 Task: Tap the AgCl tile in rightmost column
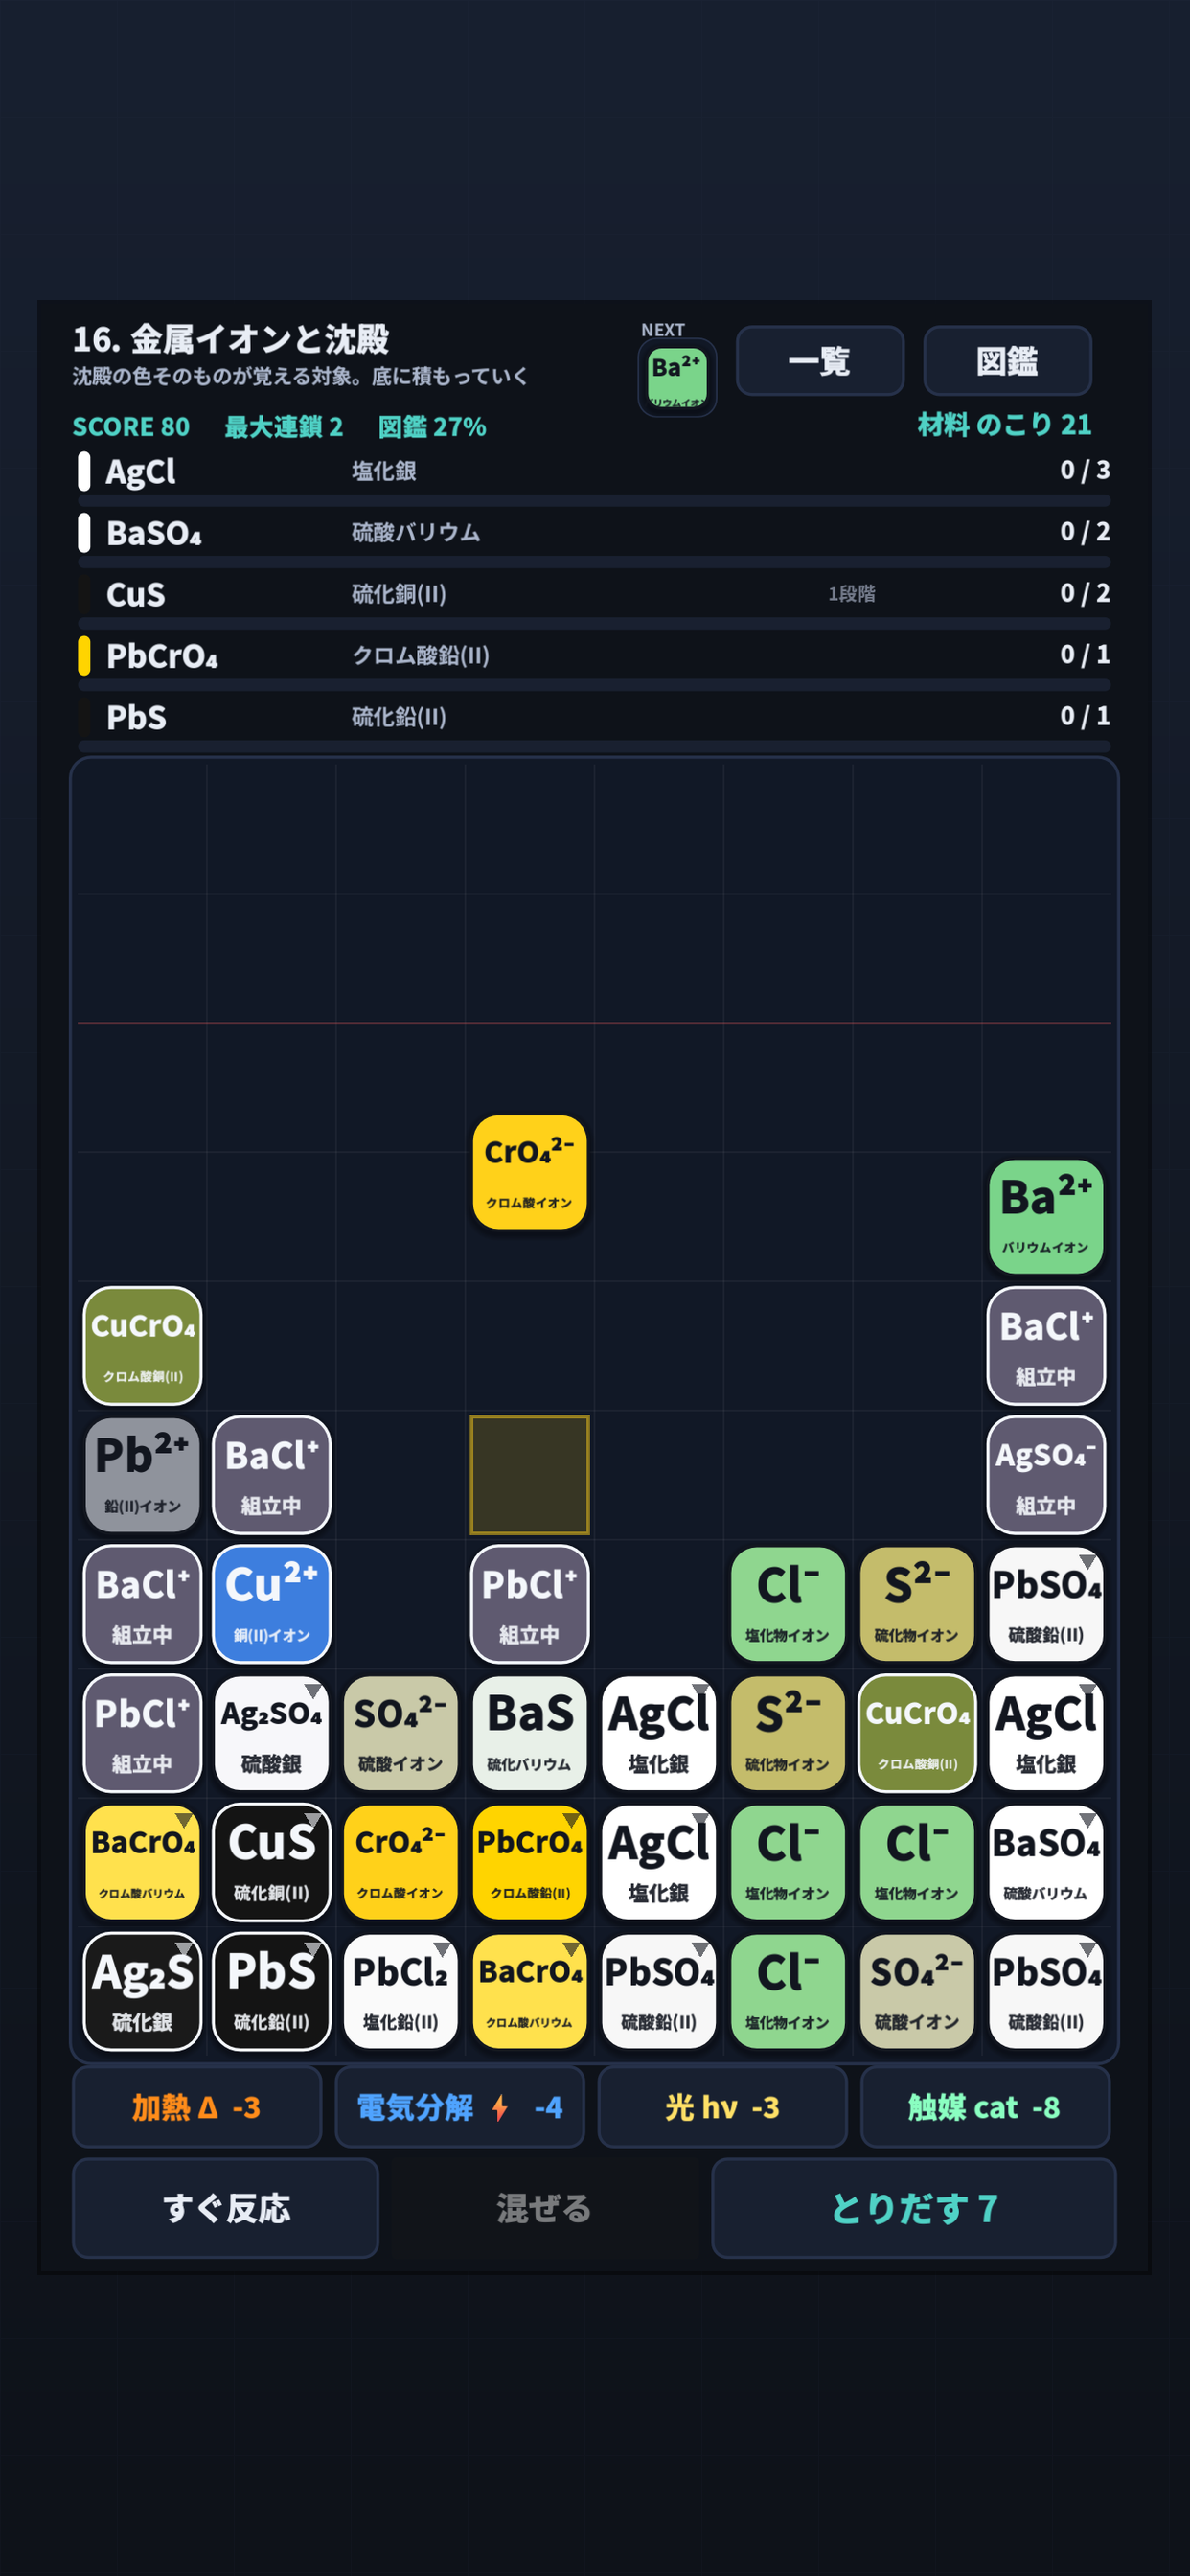(1046, 1733)
